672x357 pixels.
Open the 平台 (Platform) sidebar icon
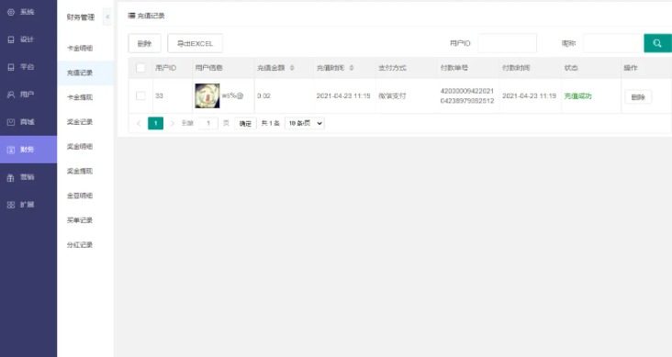pos(11,67)
